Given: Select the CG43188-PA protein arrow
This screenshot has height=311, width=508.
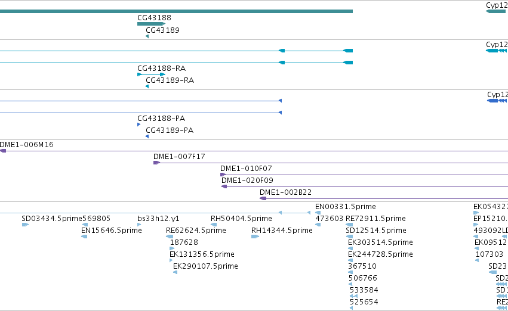Looking at the screenshot, I should [139, 125].
